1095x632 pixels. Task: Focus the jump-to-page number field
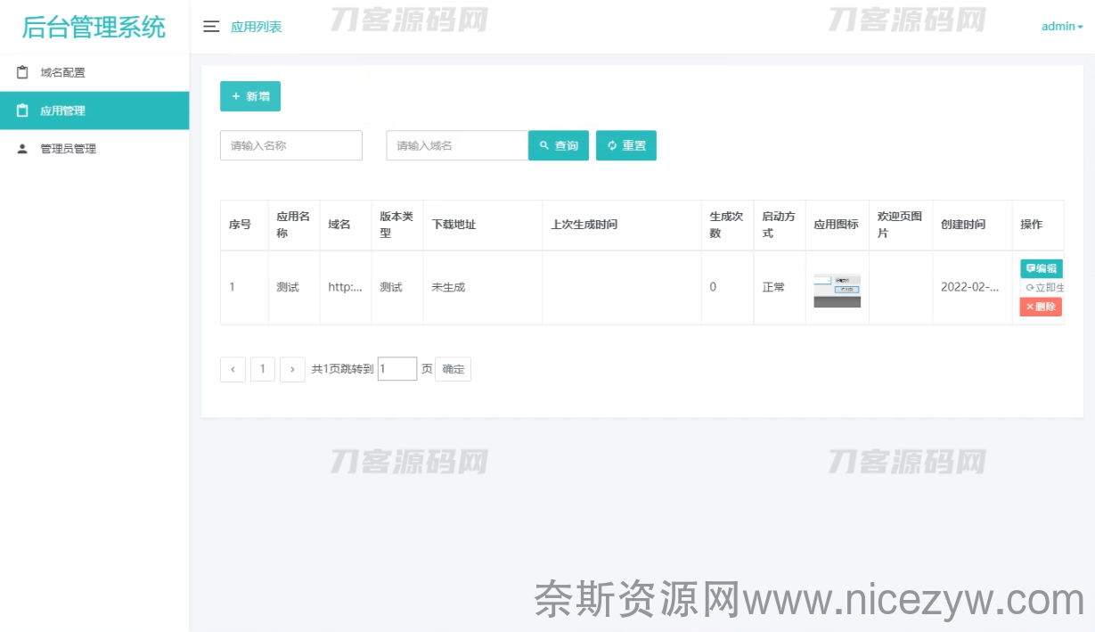pyautogui.click(x=397, y=369)
